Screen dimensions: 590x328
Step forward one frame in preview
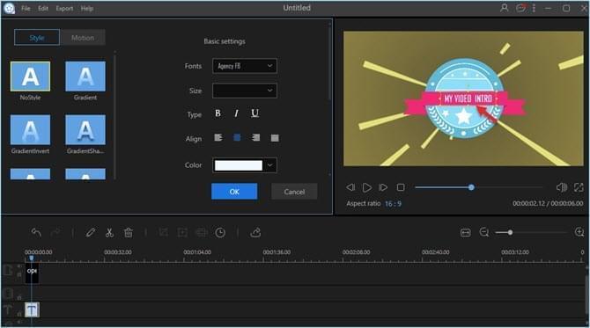pos(383,187)
